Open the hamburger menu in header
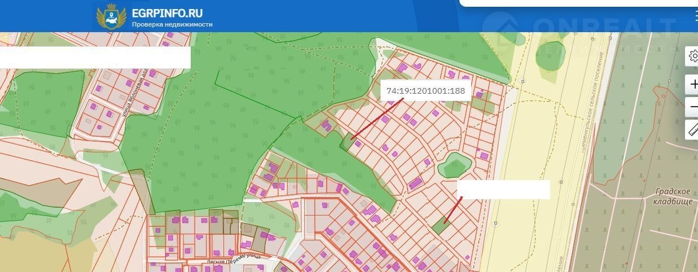698x272 pixels. coord(695,16)
